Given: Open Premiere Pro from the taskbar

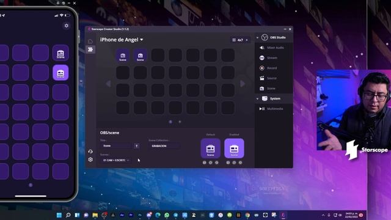Looking at the screenshot, I should 131,215.
